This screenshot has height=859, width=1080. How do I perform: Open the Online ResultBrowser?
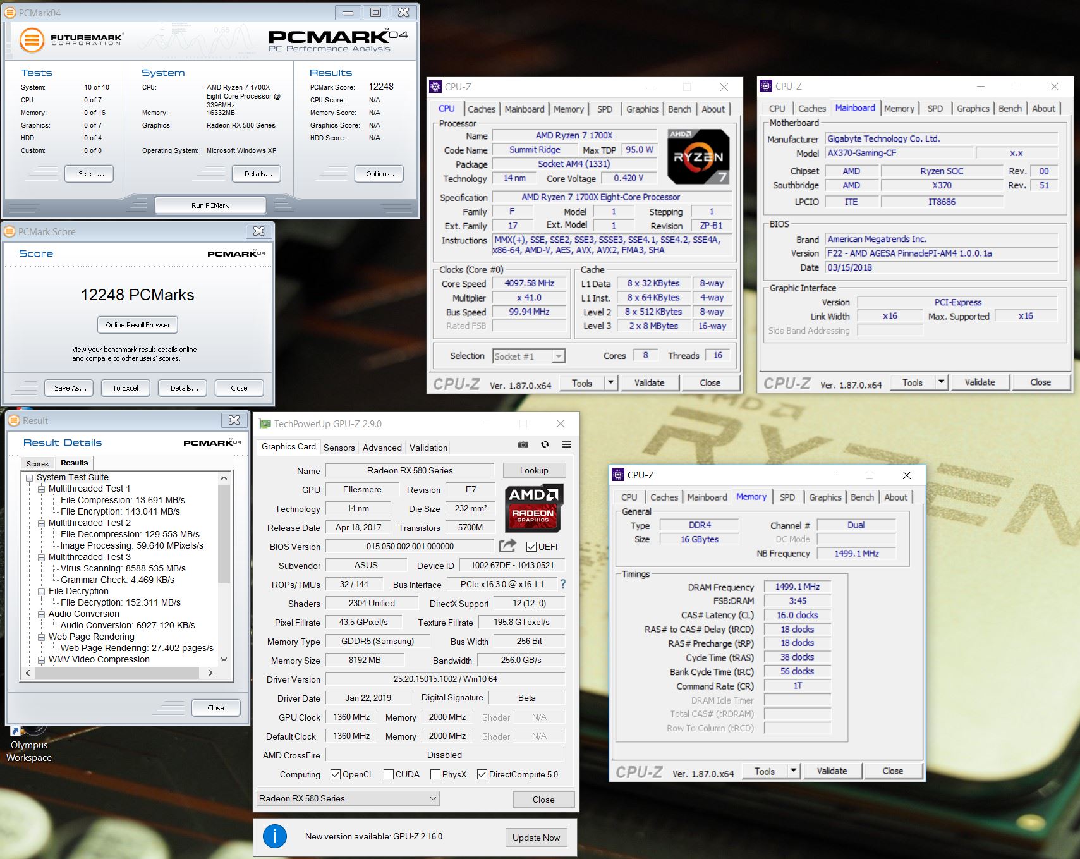coord(138,325)
